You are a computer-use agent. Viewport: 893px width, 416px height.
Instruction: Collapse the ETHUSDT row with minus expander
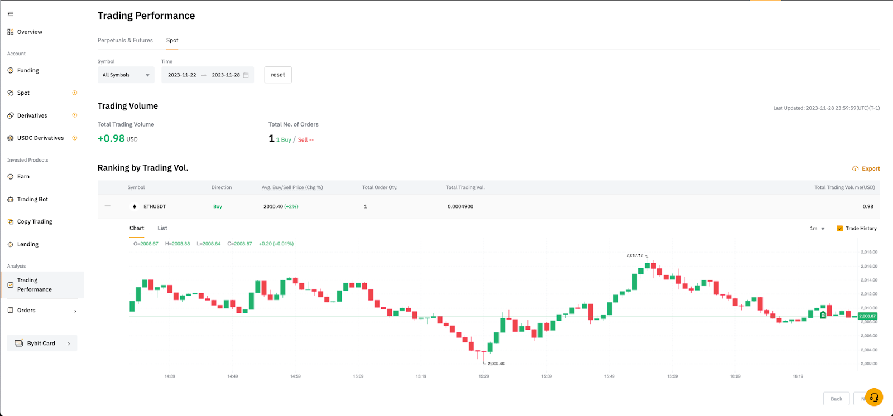[108, 206]
